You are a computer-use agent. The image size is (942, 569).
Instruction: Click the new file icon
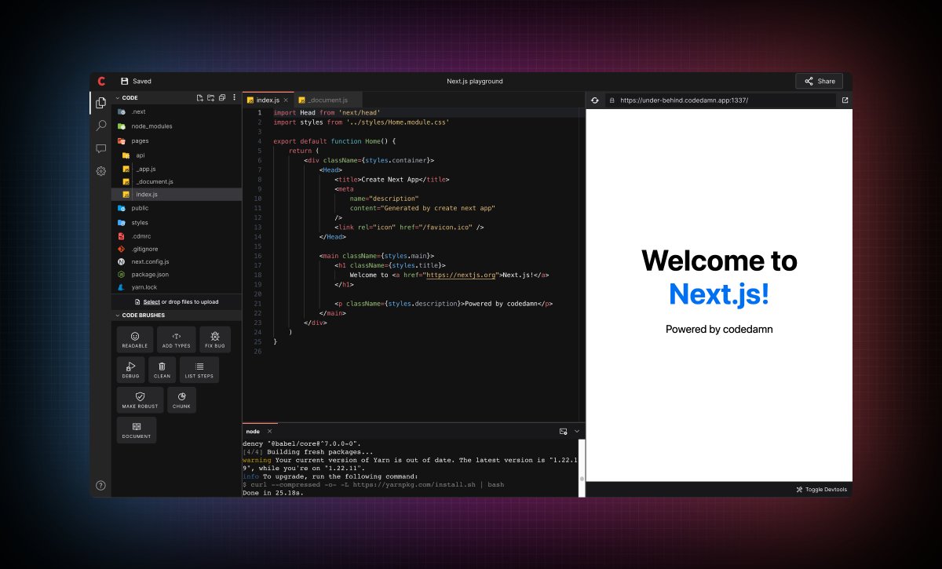(200, 98)
